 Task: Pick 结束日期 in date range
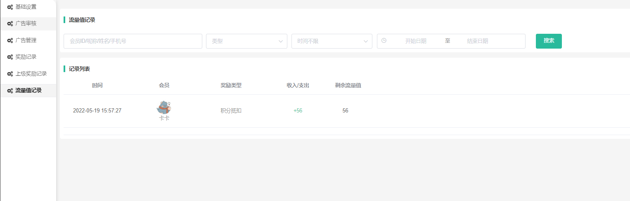click(478, 41)
